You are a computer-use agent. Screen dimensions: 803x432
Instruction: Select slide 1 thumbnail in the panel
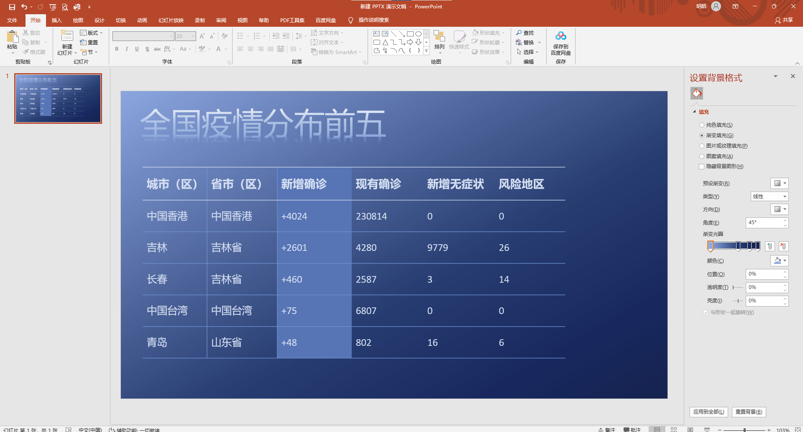pos(58,98)
